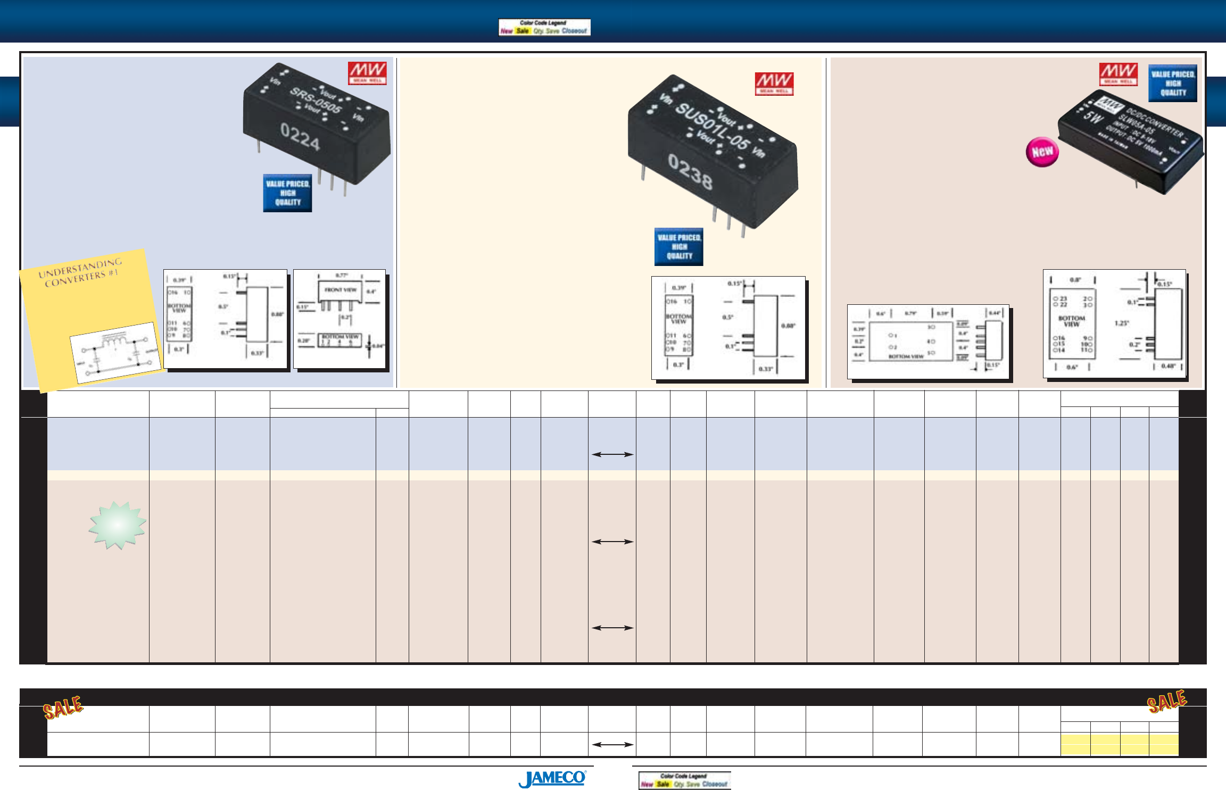The width and height of the screenshot is (1226, 790).
Task: Open the SUS01L bottom view dimension drawing
Action: (x=728, y=328)
